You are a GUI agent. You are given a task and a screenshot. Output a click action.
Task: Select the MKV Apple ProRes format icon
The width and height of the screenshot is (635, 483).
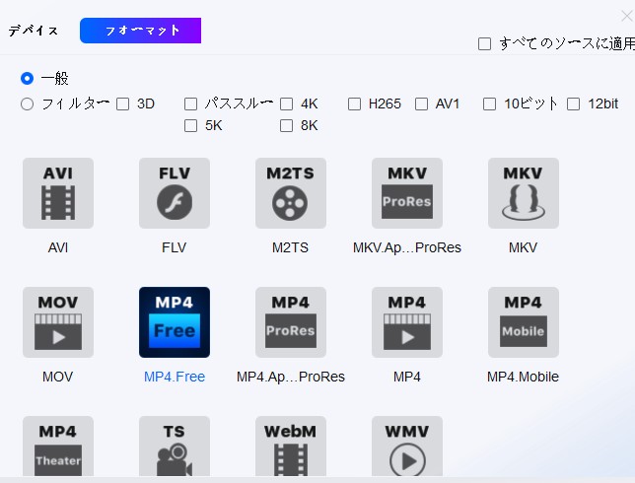pos(407,193)
